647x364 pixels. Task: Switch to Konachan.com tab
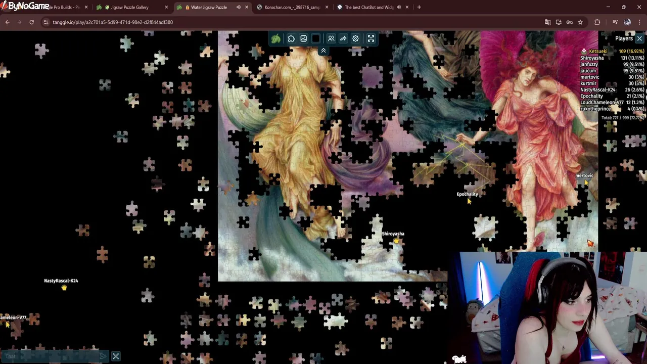coord(292,7)
